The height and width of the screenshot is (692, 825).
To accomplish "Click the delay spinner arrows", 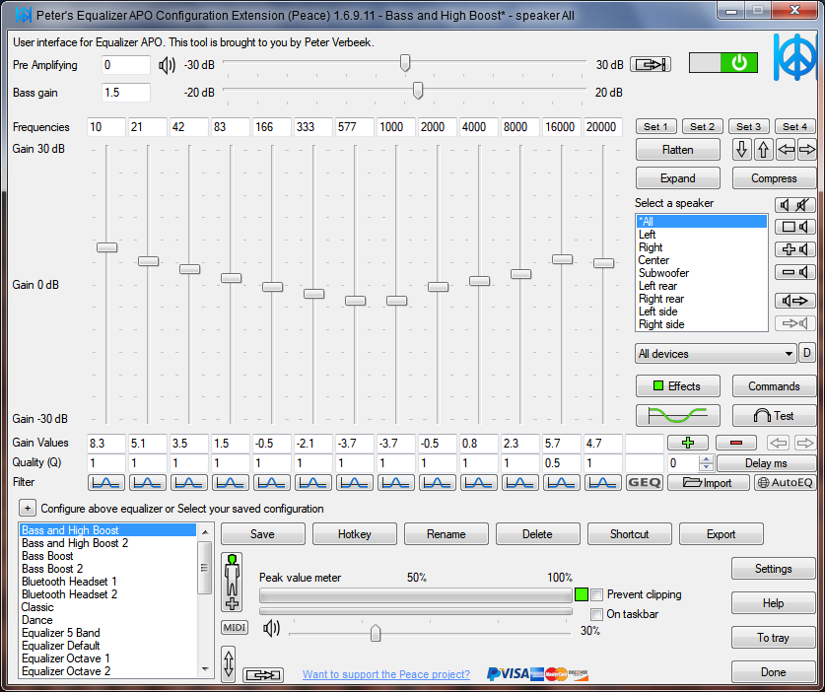I will 706,463.
